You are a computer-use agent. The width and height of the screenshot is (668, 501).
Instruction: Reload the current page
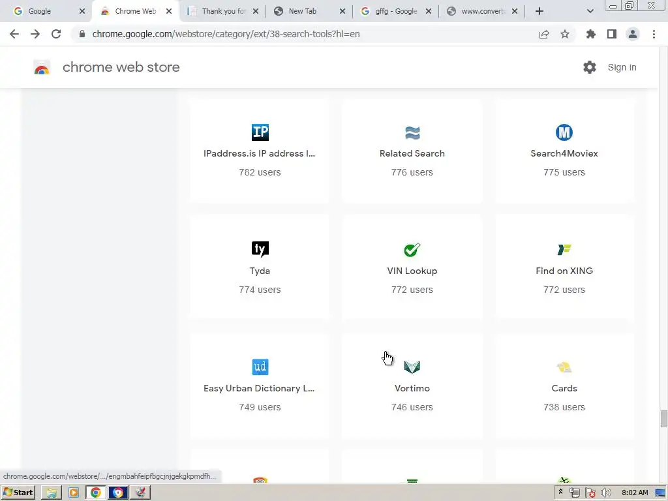click(x=56, y=34)
